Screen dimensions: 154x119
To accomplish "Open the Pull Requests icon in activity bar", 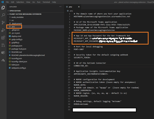I will 3,45.
